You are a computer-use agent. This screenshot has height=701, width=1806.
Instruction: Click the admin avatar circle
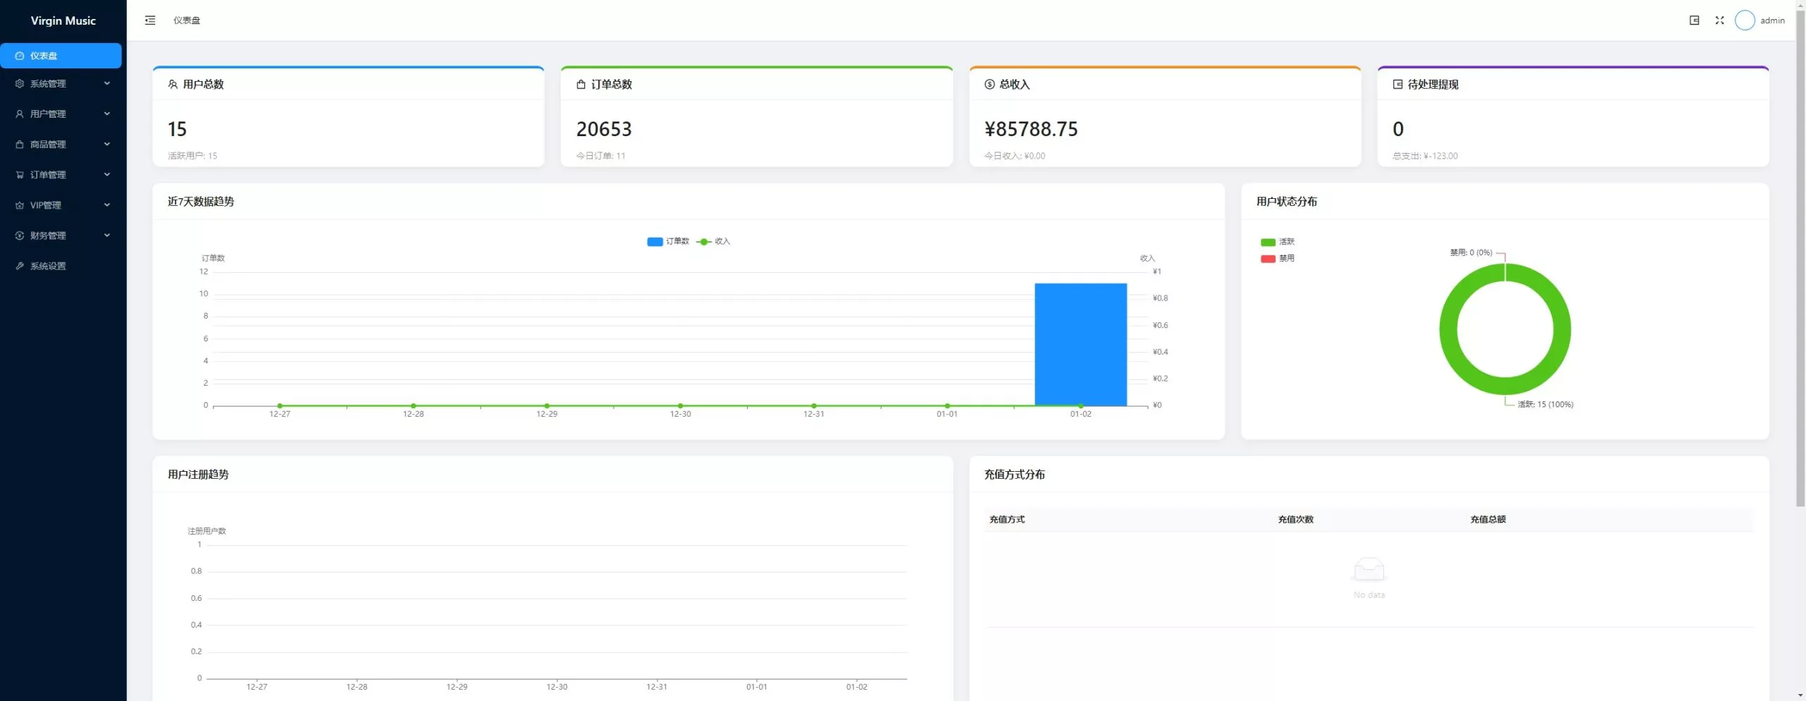1744,20
